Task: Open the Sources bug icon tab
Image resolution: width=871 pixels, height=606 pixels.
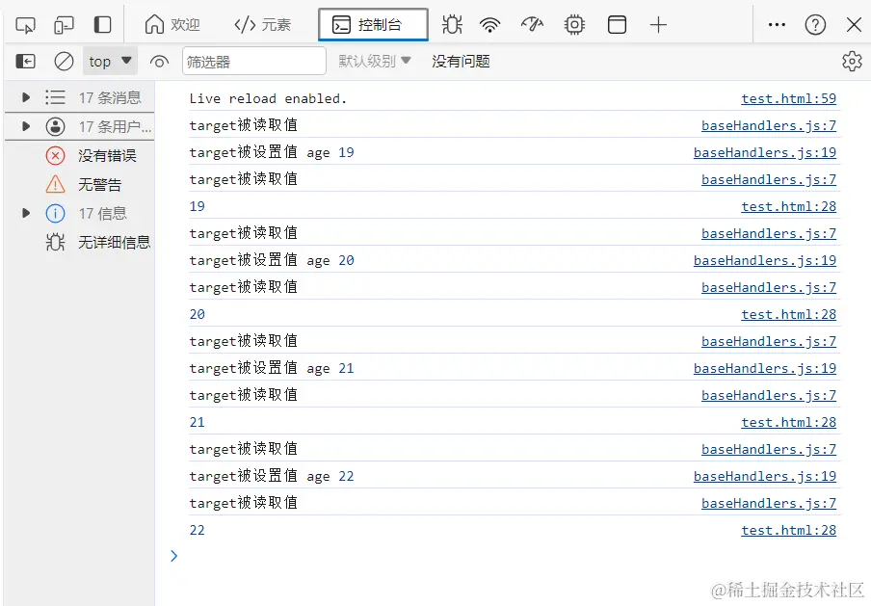Action: [x=452, y=25]
